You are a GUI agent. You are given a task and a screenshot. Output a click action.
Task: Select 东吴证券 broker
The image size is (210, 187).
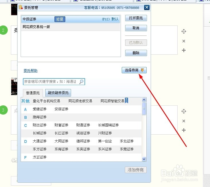(x=83, y=149)
